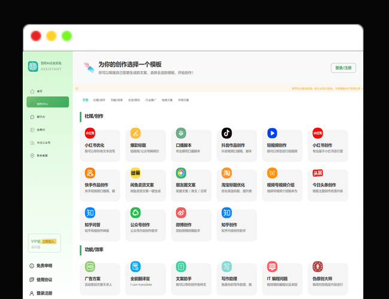Click the 爆款标题 yellow pencil icon

tap(135, 133)
